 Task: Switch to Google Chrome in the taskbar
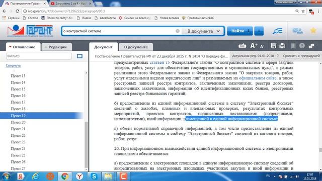coord(65,176)
